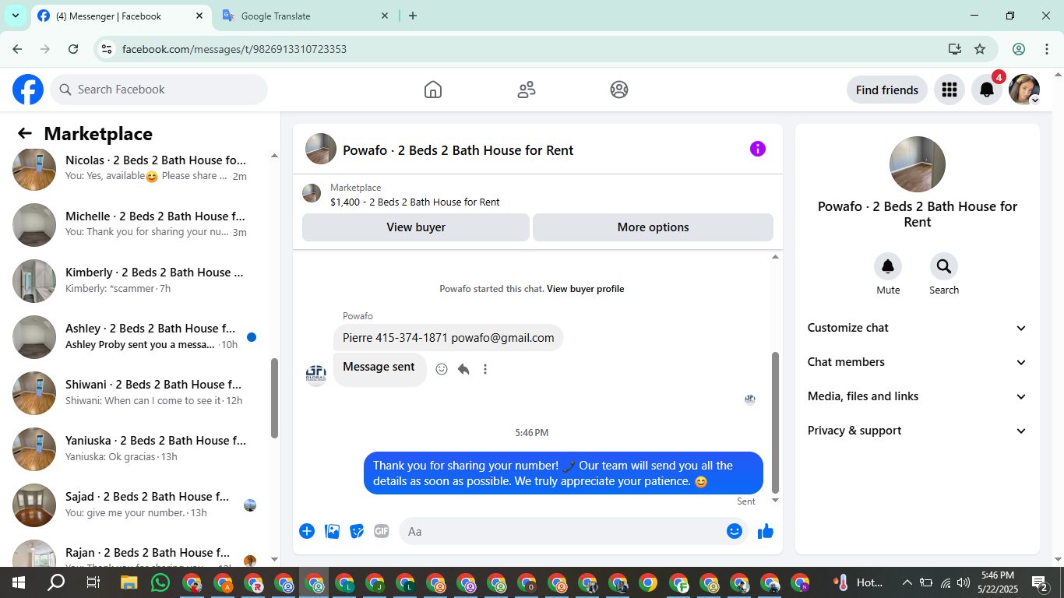The width and height of the screenshot is (1064, 598).
Task: Mute this chat with bell icon
Action: click(x=888, y=267)
